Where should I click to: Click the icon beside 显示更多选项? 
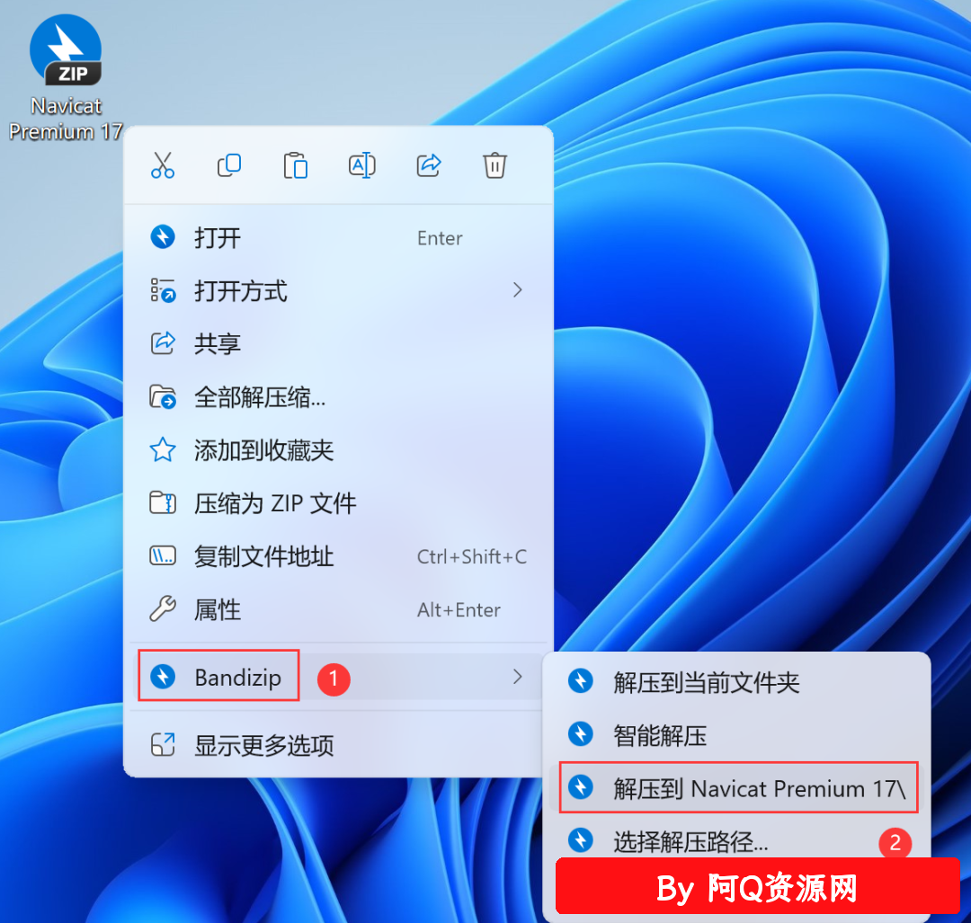pos(163,745)
